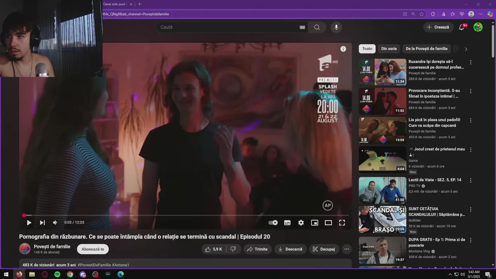Open options for Jocul creat video
The width and height of the screenshot is (496, 279).
(471, 150)
